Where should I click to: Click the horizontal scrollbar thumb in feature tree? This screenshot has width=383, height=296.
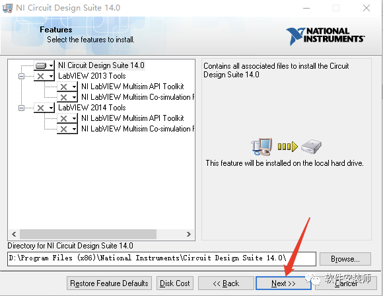pos(88,234)
